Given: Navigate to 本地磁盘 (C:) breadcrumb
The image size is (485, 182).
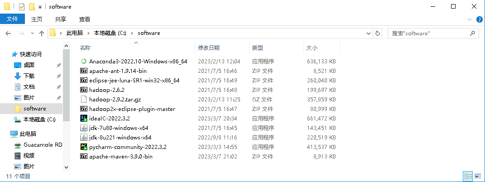Looking at the screenshot, I should point(110,33).
